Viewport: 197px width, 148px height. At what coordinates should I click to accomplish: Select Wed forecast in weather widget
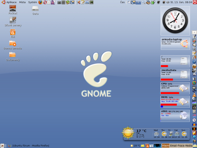[156, 134]
